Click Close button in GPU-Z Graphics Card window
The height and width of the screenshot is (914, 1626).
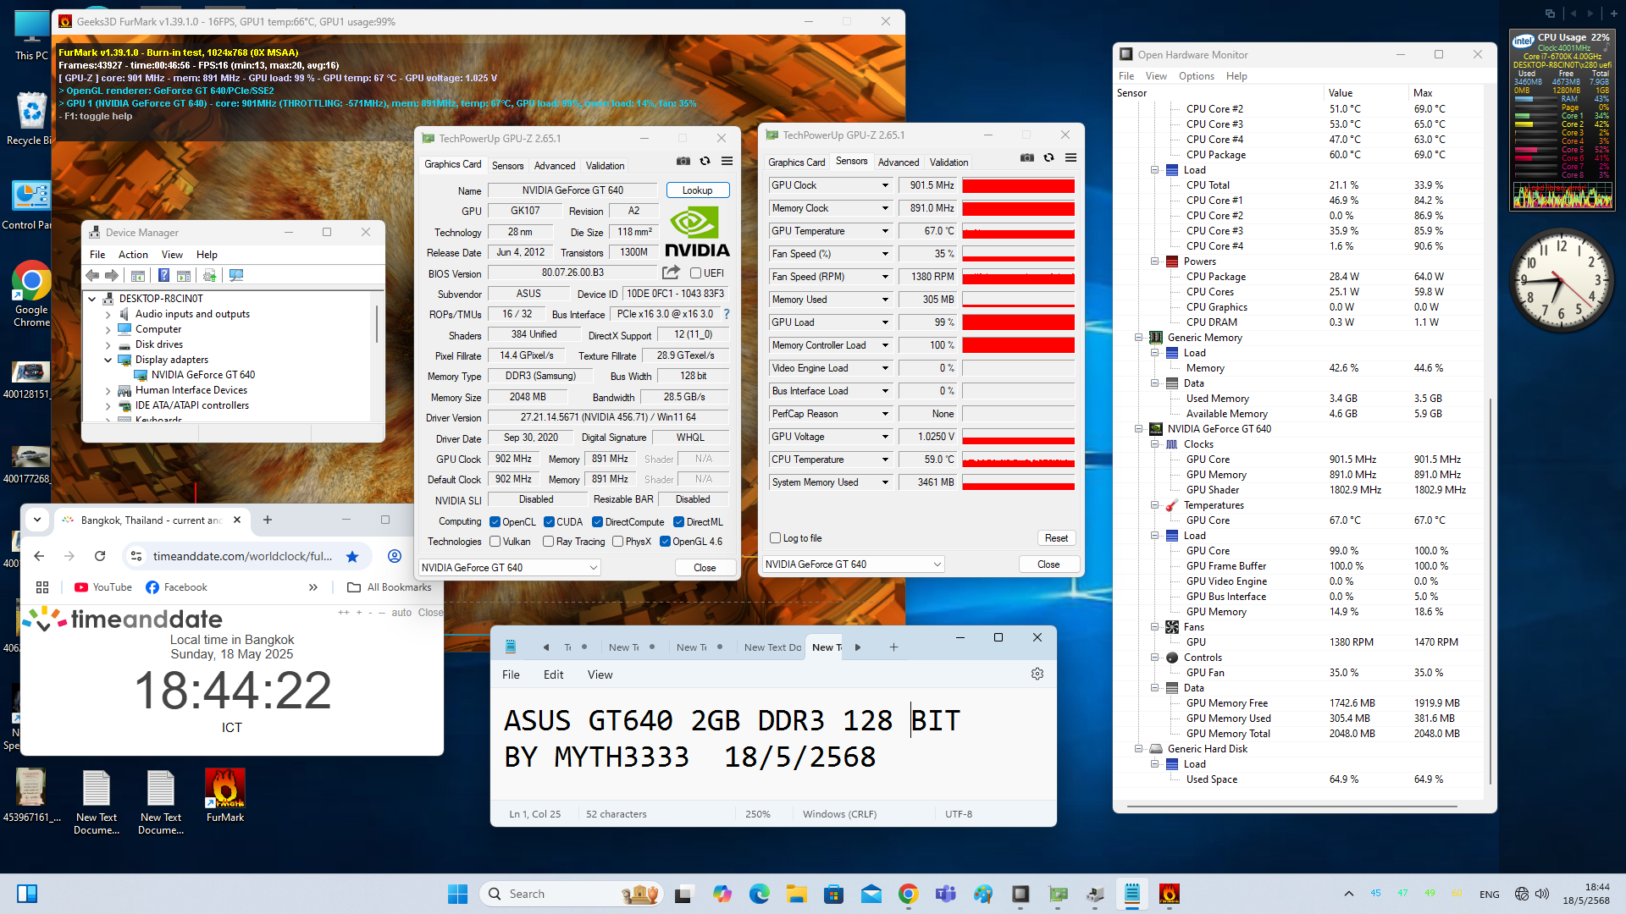click(x=705, y=568)
